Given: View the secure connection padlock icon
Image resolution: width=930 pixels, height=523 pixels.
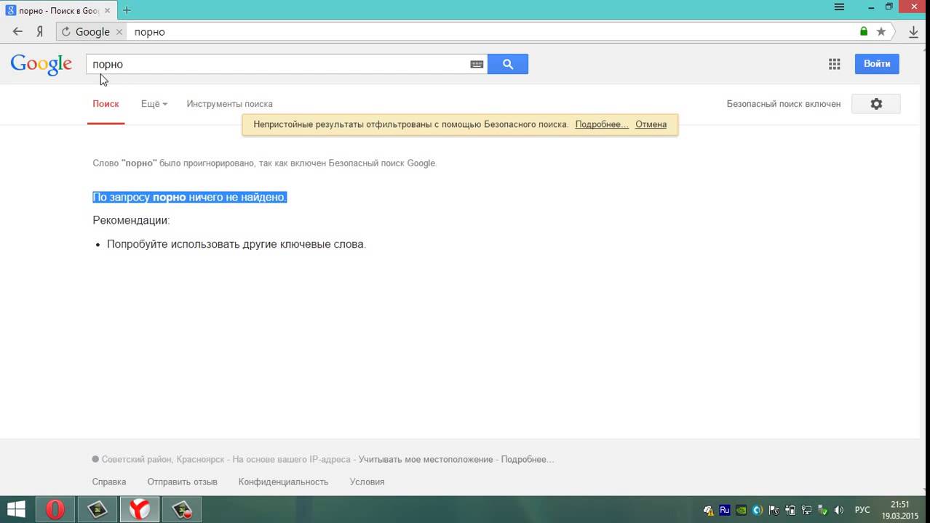Looking at the screenshot, I should click(x=864, y=31).
